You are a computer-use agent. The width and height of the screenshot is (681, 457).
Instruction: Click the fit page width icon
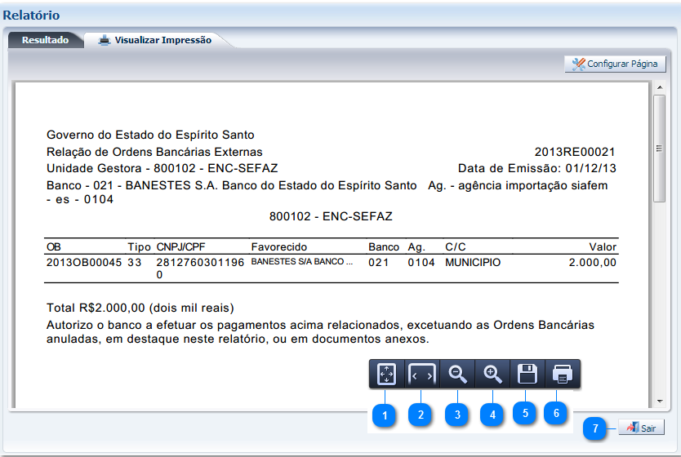coord(421,374)
